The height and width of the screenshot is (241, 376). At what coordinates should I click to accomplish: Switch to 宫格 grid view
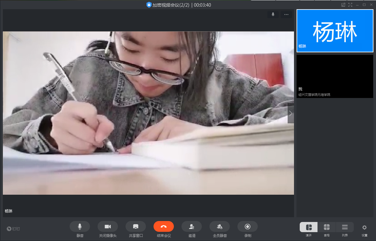pyautogui.click(x=327, y=227)
